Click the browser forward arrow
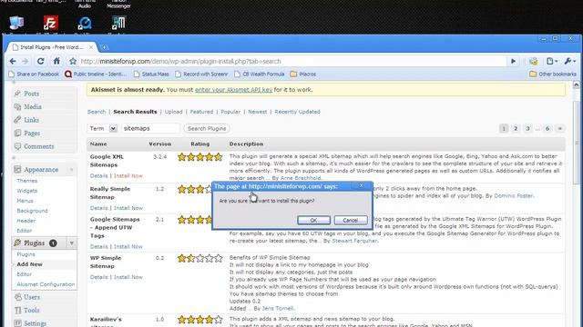 point(26,61)
